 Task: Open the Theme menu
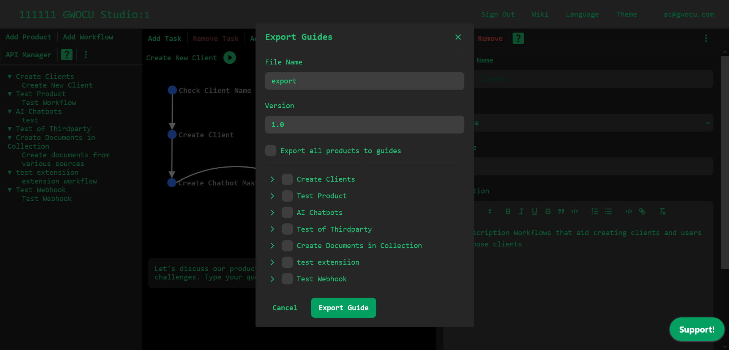coord(626,14)
